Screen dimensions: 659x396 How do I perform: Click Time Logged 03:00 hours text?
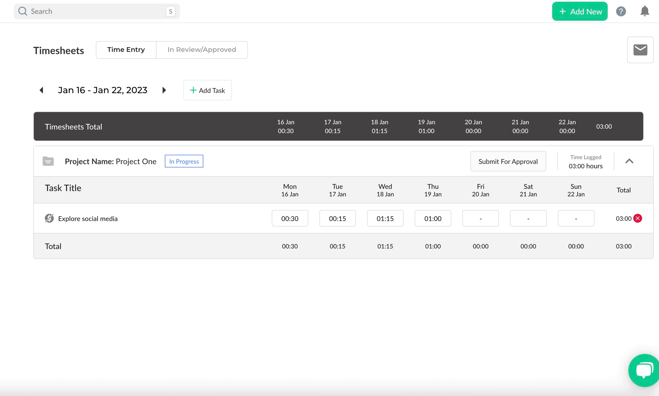(586, 162)
